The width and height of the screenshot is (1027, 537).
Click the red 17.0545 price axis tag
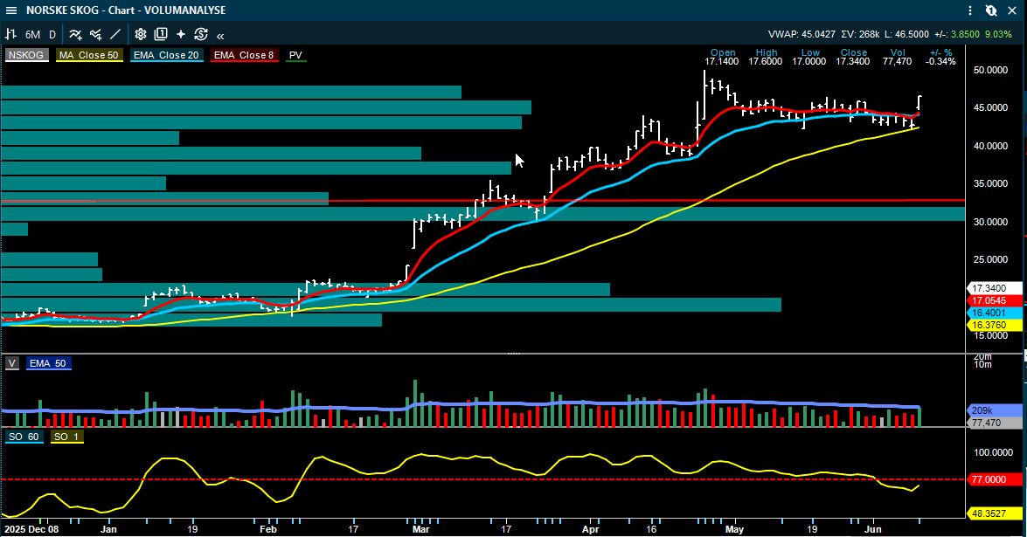(x=995, y=301)
